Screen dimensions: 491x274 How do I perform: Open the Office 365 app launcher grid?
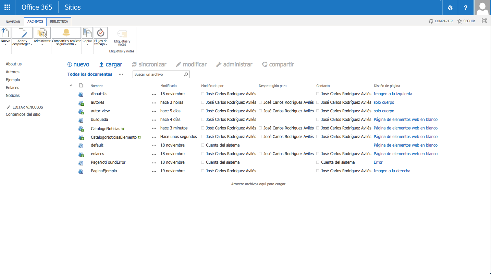point(7,8)
